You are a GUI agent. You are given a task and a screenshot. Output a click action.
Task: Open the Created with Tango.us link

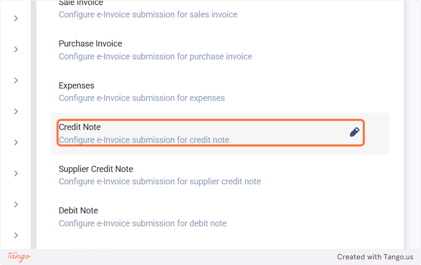click(x=375, y=257)
